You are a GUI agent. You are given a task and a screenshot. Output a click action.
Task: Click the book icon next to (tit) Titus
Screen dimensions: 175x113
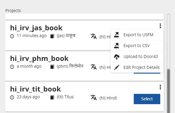[52, 97]
